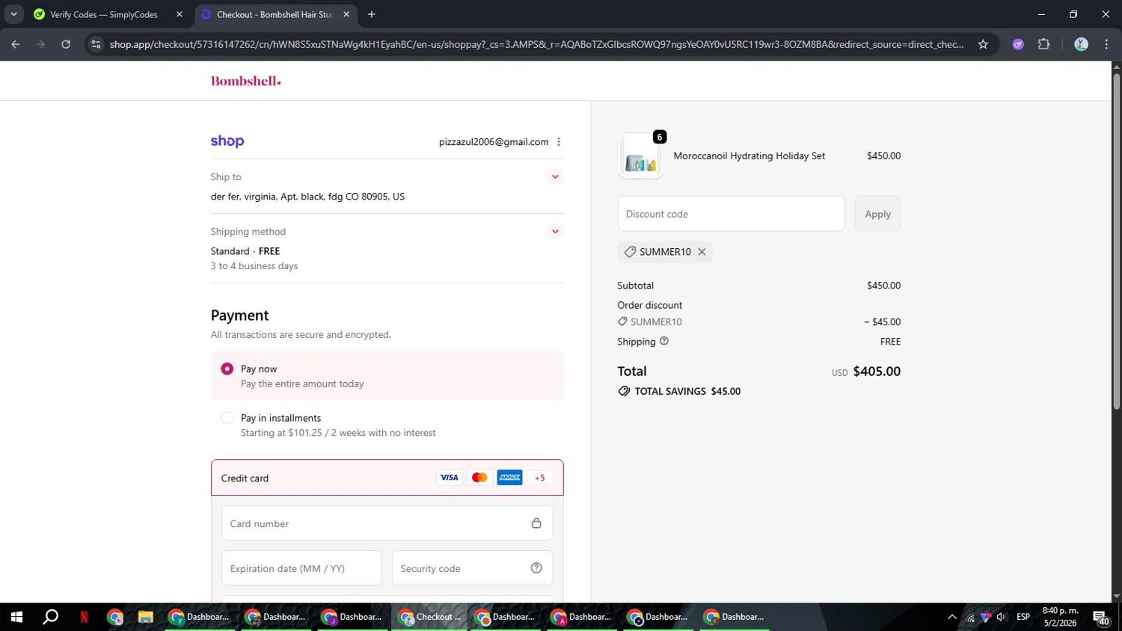This screenshot has height=631, width=1122.
Task: Click the Credit card payment header
Action: (387, 478)
